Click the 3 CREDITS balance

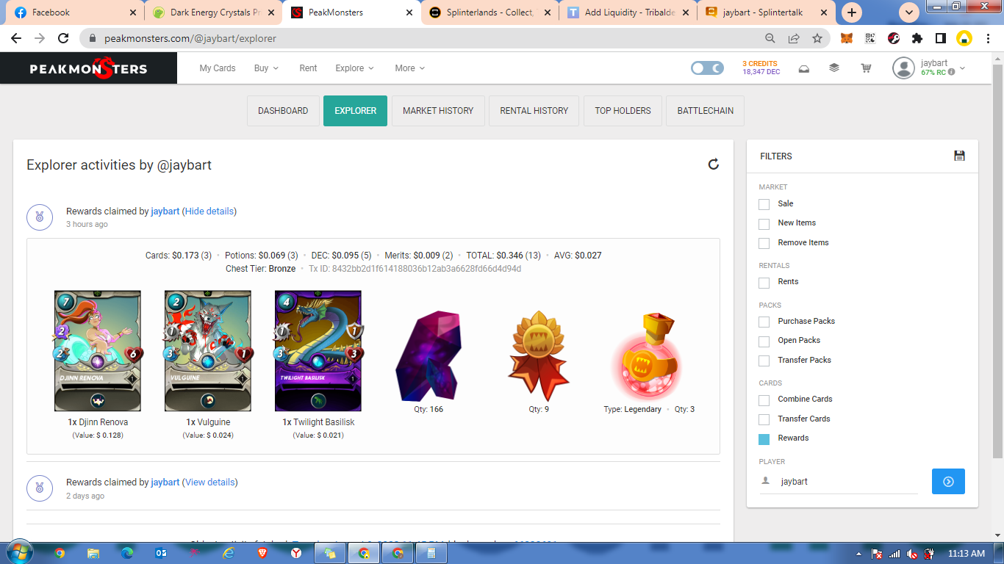click(760, 64)
